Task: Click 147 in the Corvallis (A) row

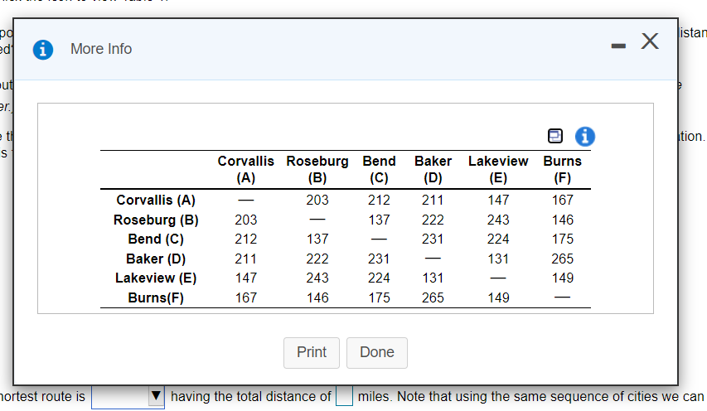Action: (x=498, y=200)
